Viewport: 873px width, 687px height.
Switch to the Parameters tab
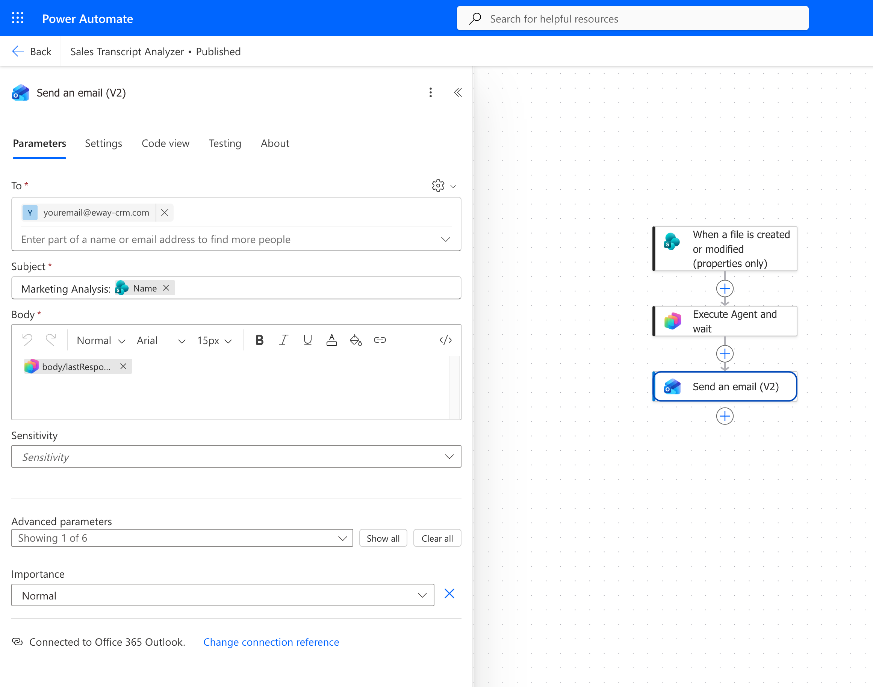coord(39,143)
